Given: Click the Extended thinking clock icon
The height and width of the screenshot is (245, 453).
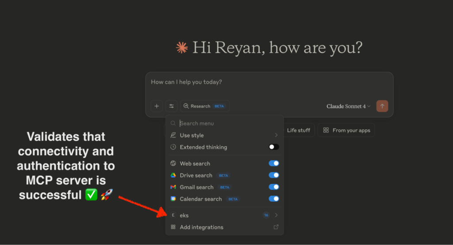Looking at the screenshot, I should point(173,147).
